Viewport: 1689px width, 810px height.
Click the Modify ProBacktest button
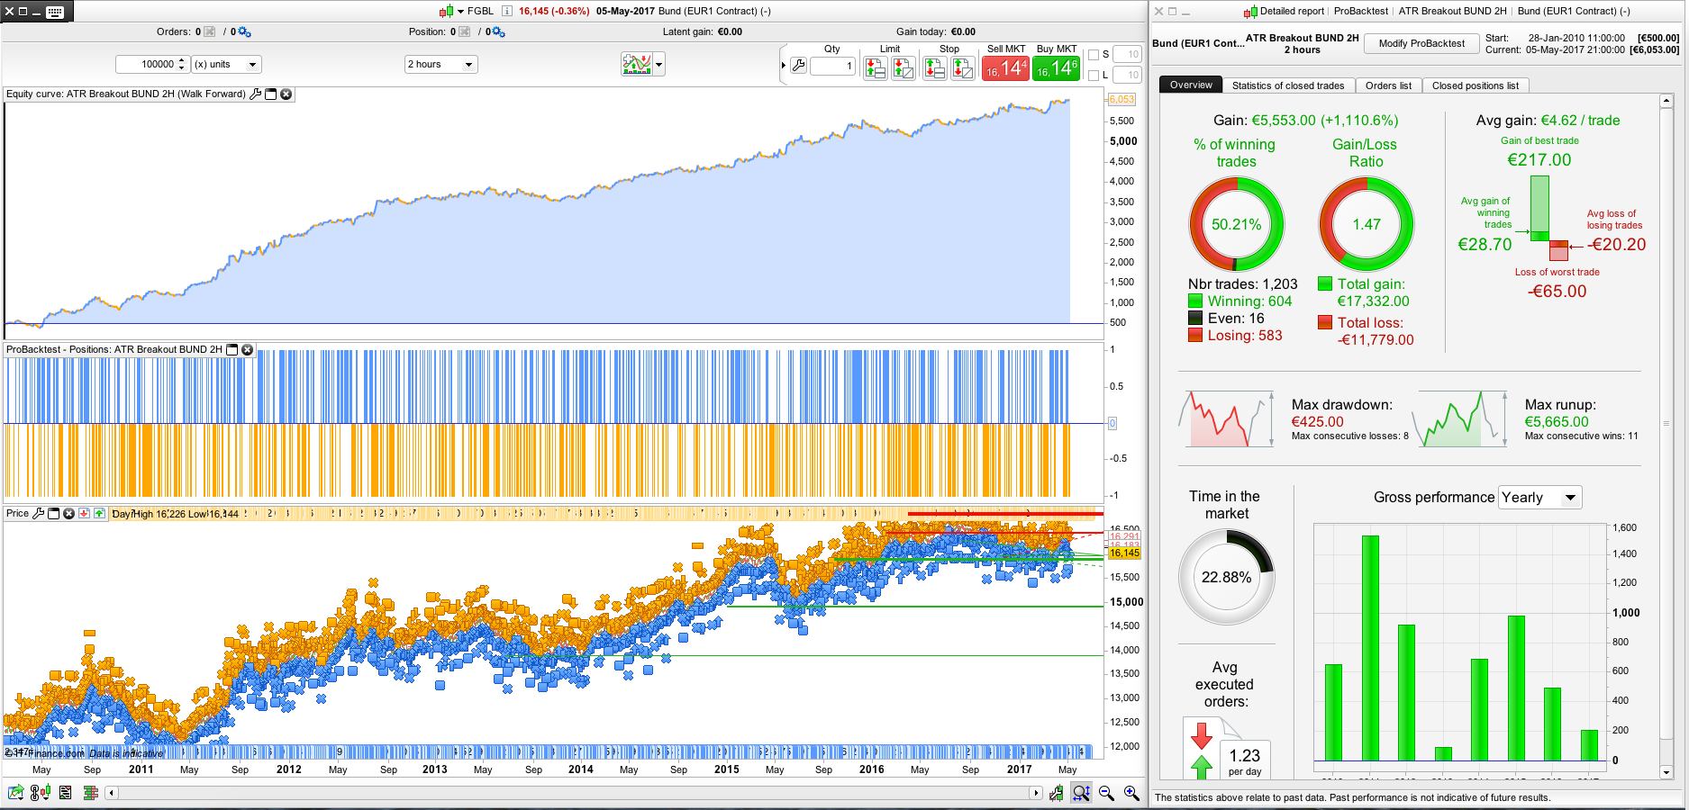pos(1421,43)
